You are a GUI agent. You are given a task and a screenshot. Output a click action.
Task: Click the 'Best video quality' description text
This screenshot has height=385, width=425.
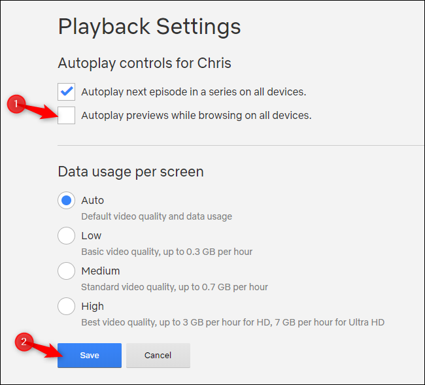click(233, 322)
